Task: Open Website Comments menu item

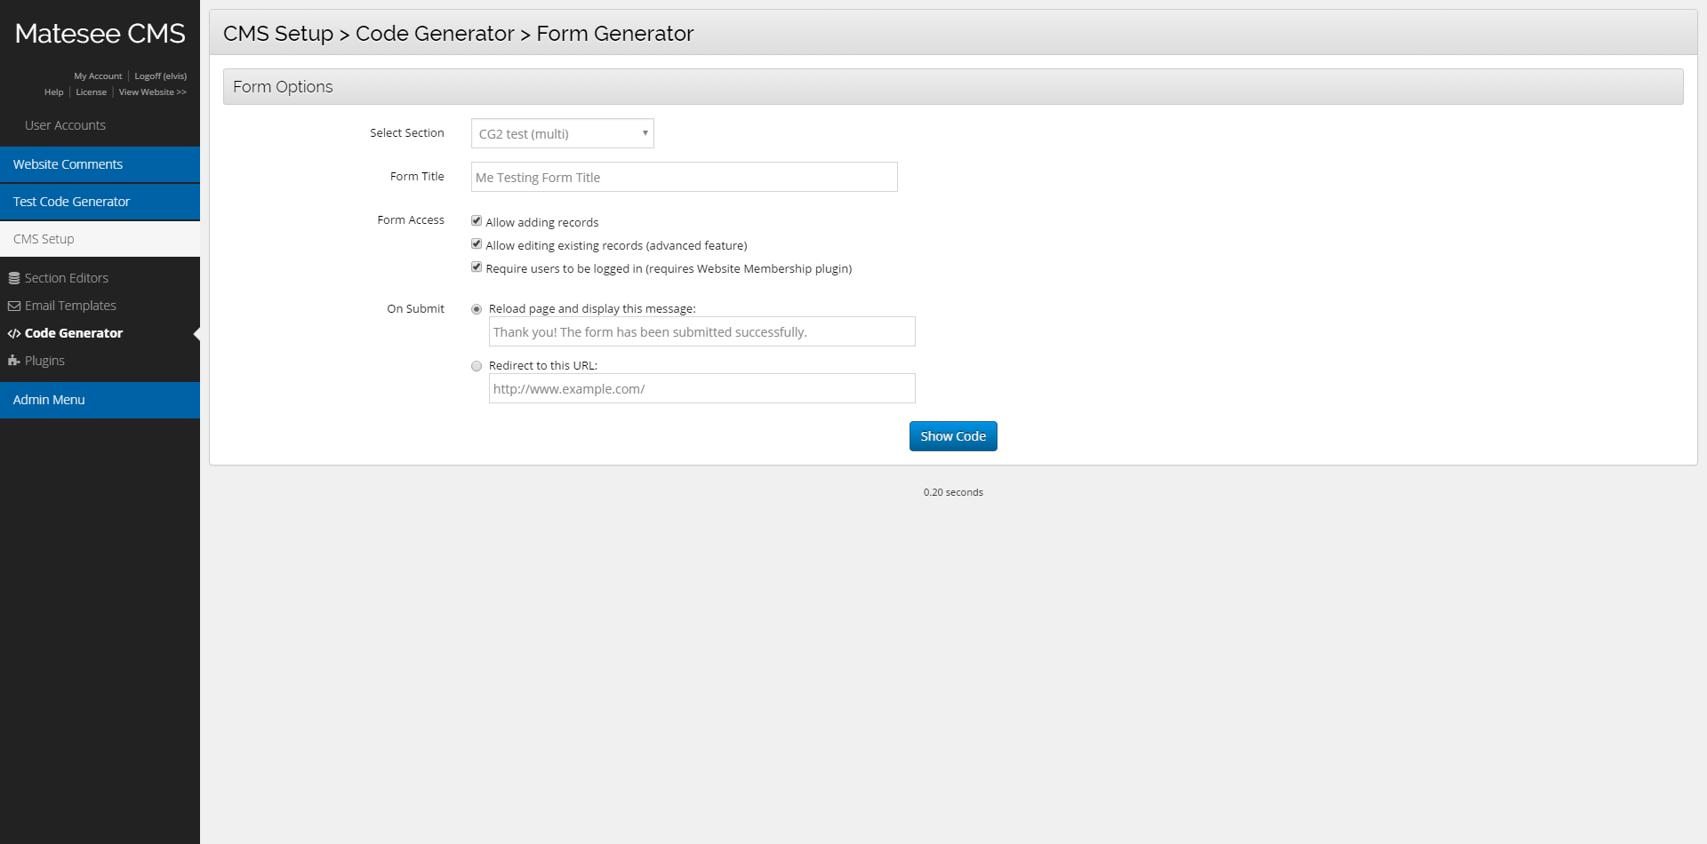Action: coord(68,164)
